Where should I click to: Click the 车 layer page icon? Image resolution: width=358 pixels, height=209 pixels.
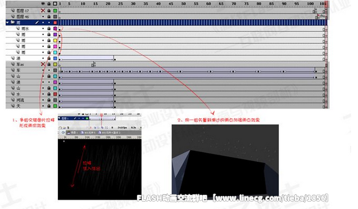pos(13,70)
